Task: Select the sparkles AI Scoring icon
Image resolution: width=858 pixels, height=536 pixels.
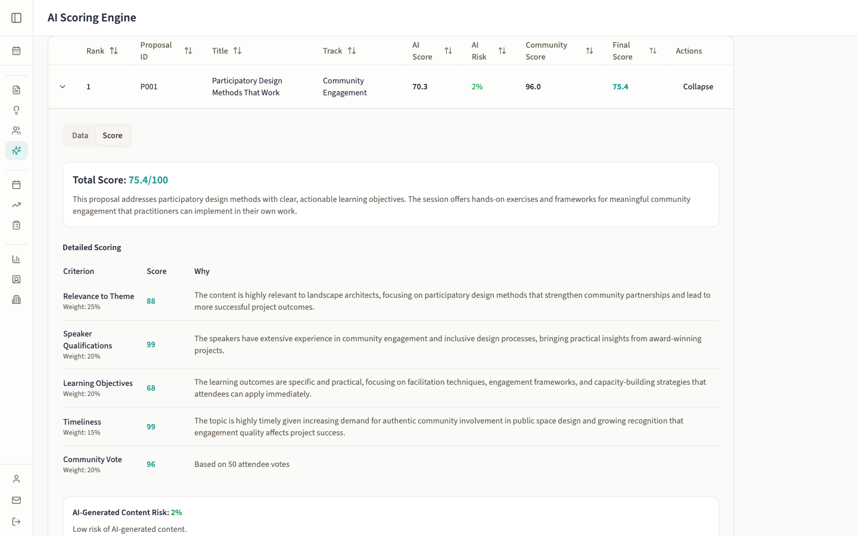Action: (x=17, y=151)
